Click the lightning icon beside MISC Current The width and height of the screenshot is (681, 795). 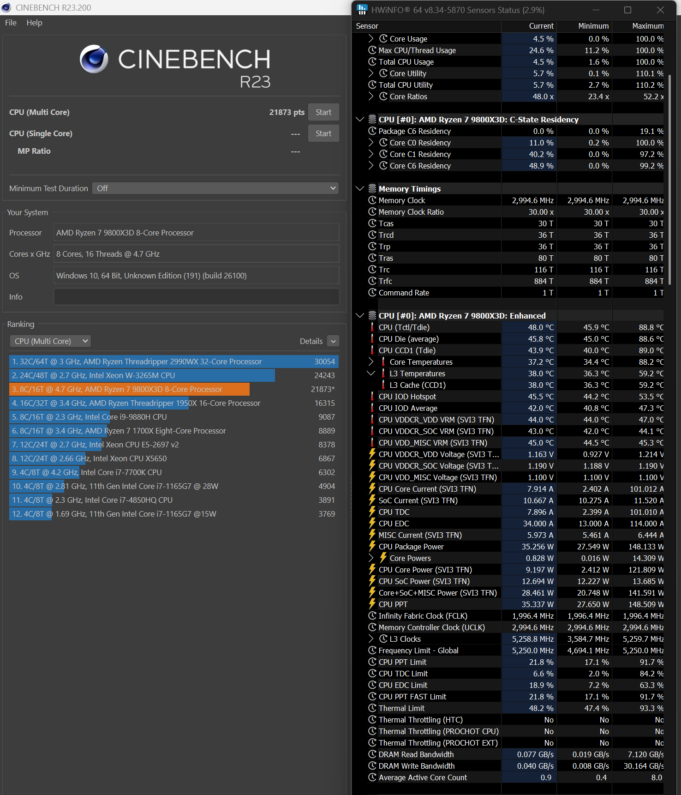372,535
